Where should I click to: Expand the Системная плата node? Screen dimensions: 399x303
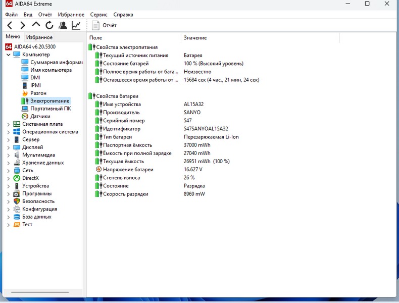click(9, 124)
